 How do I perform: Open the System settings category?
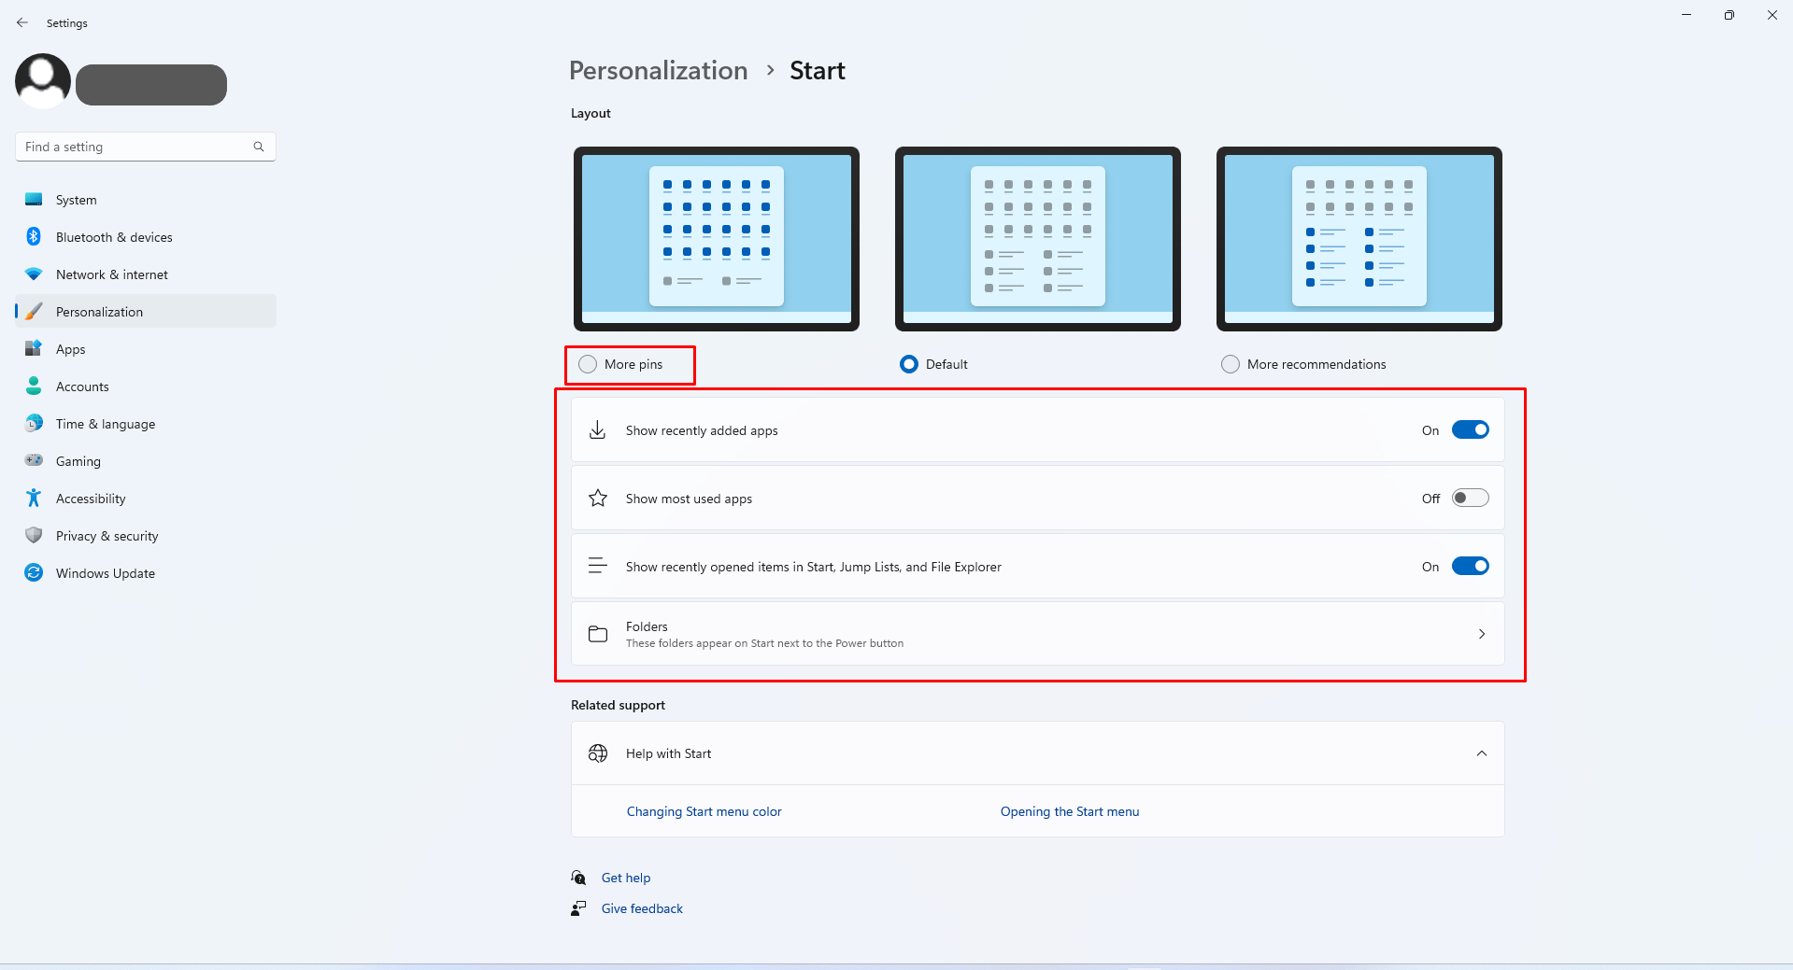pos(77,200)
